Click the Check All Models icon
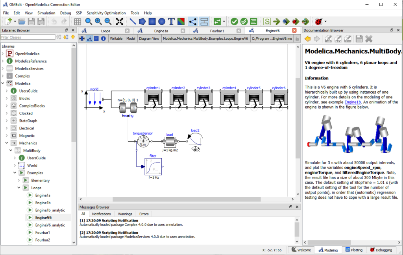The height and width of the screenshot is (255, 403). pos(244,22)
